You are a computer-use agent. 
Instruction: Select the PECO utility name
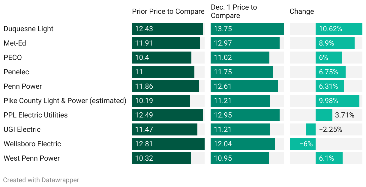pyautogui.click(x=13, y=58)
